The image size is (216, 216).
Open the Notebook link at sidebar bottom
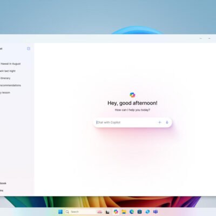click(3, 183)
